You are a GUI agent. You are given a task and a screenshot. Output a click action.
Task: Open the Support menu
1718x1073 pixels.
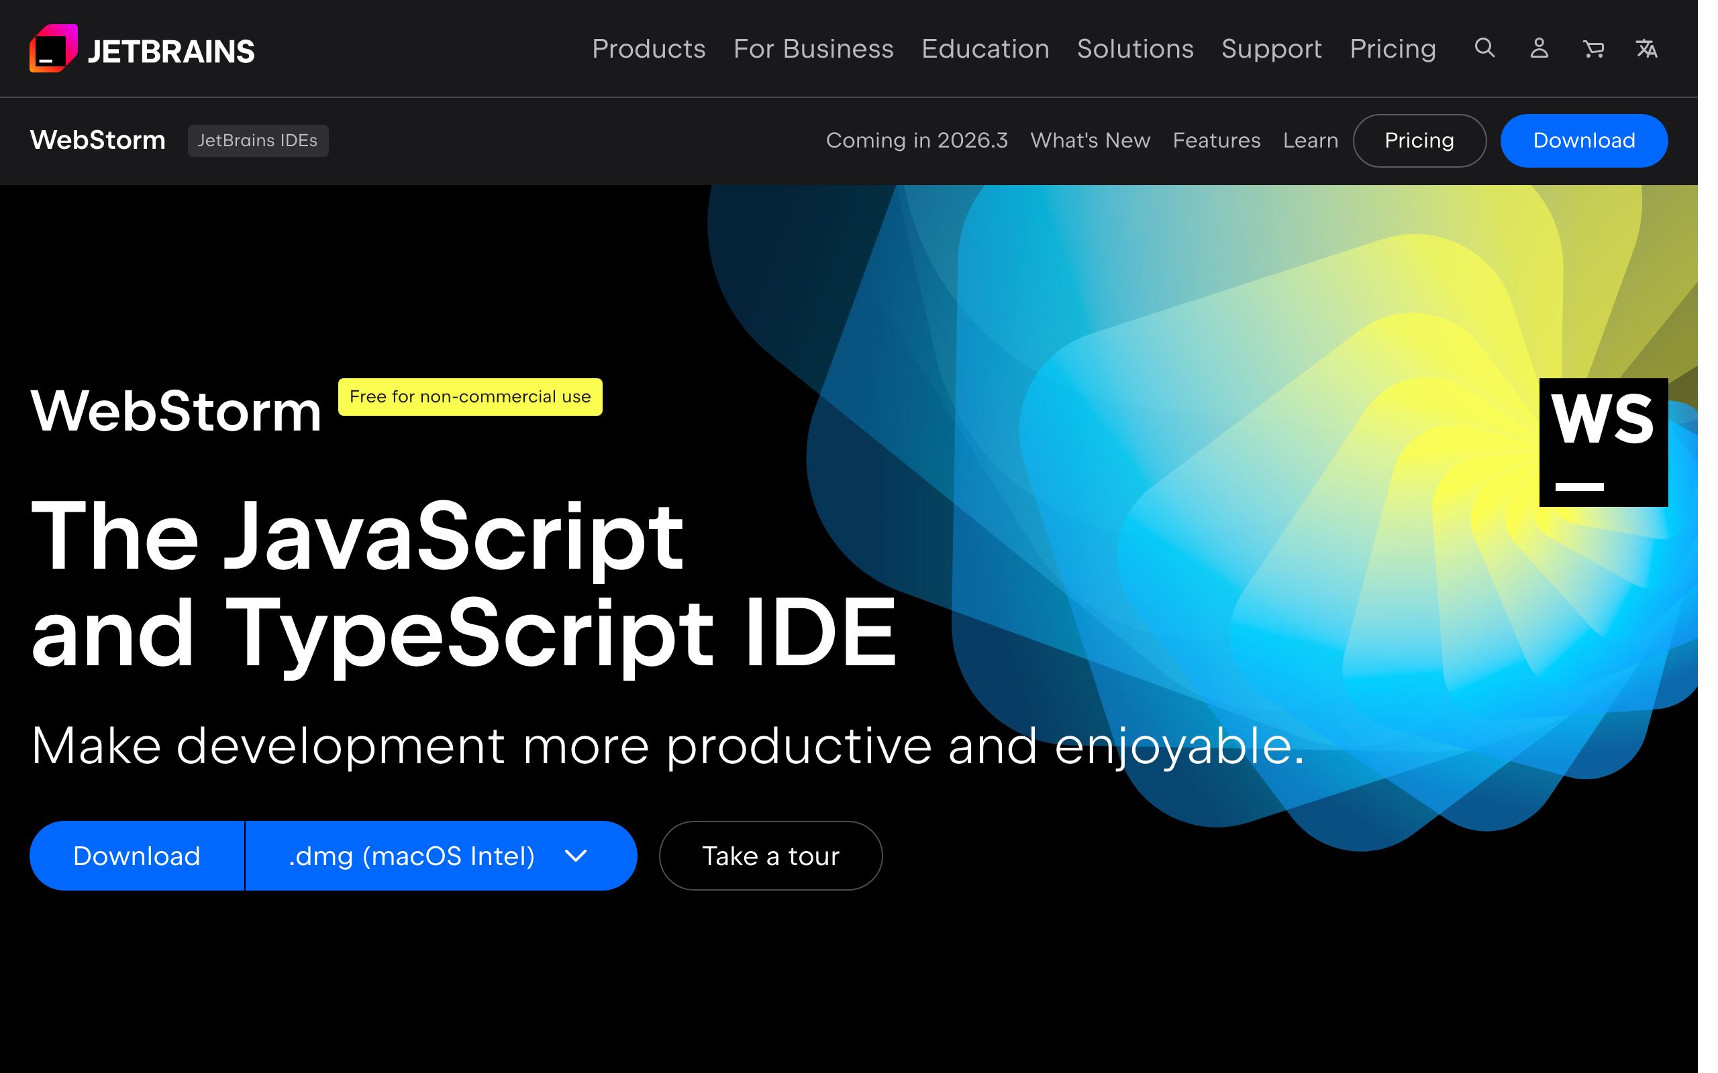(x=1272, y=49)
